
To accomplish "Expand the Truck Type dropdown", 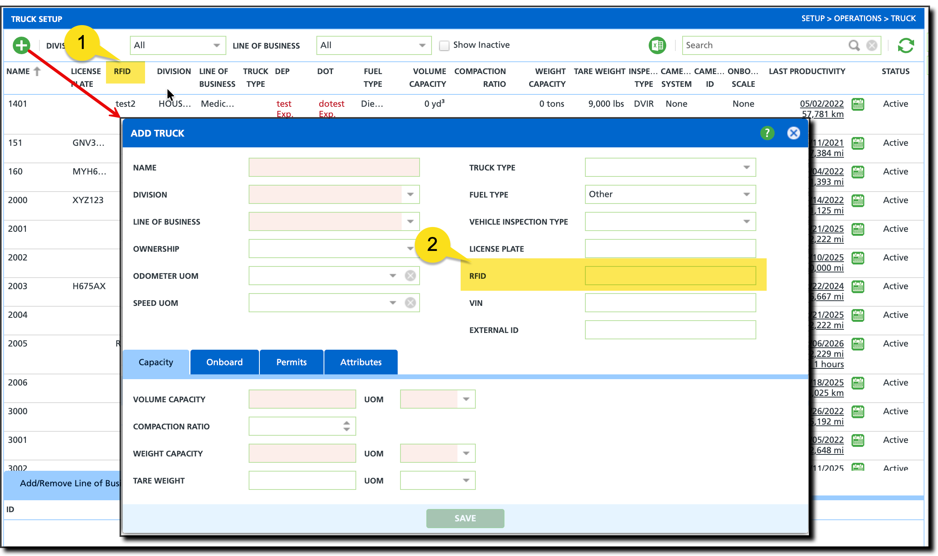I will pos(746,167).
